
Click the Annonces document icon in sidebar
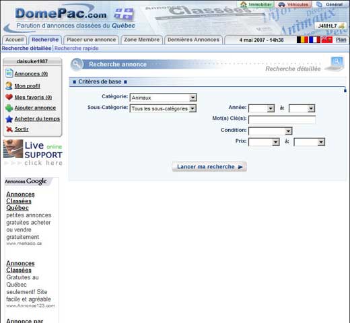pos(9,73)
